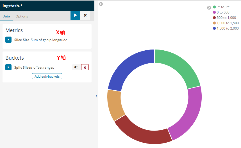
Task: Discard changes with the X button
Action: tap(85, 15)
